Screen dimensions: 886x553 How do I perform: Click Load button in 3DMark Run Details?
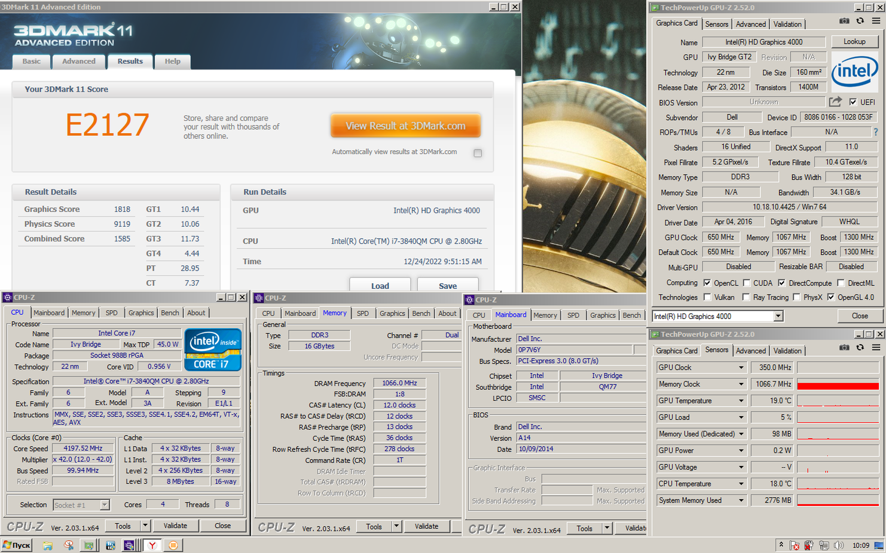[380, 285]
